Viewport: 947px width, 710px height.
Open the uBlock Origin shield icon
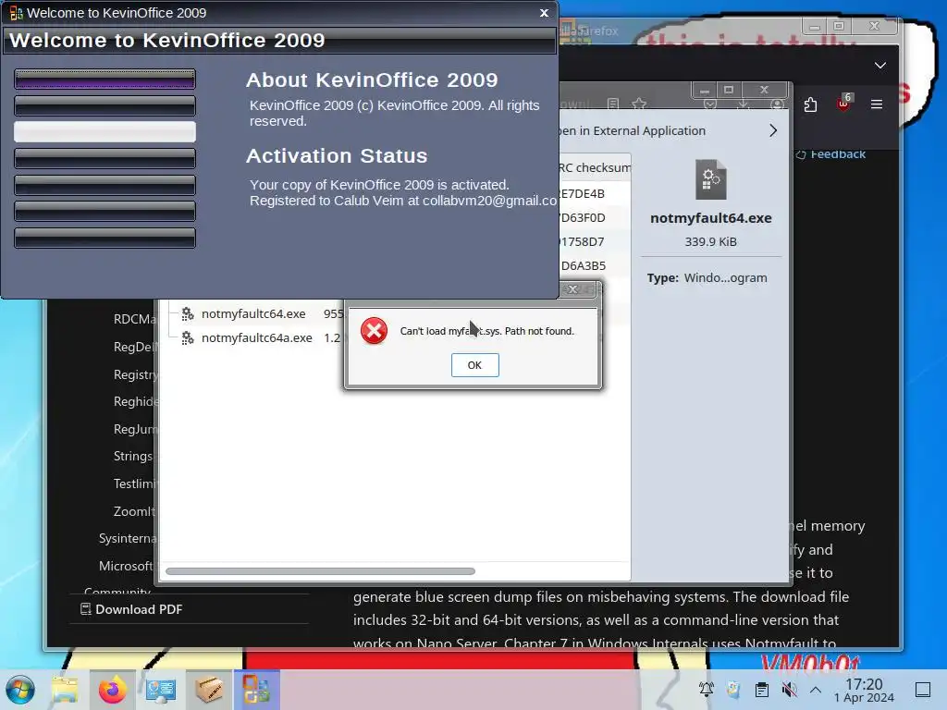(x=843, y=104)
